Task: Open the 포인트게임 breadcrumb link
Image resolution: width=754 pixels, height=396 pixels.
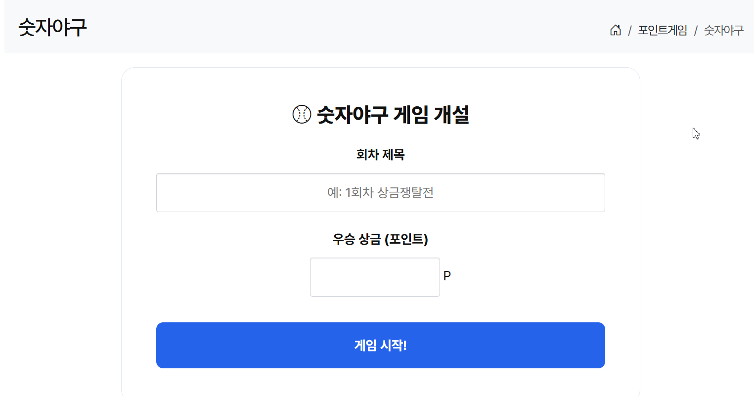Action: [x=663, y=30]
